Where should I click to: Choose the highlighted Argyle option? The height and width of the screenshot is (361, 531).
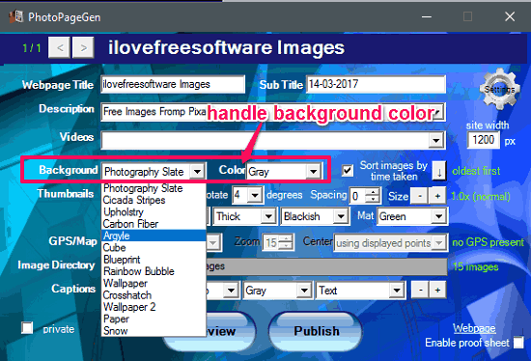tap(154, 236)
